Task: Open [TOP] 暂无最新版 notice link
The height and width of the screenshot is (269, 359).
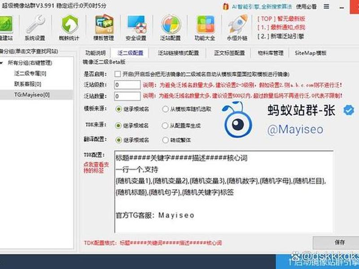Action: (281, 19)
